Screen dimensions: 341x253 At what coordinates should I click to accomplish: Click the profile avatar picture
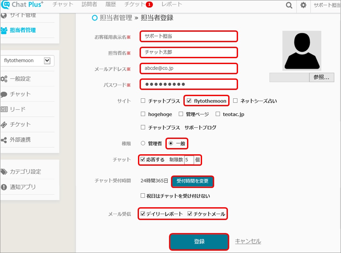point(302,51)
